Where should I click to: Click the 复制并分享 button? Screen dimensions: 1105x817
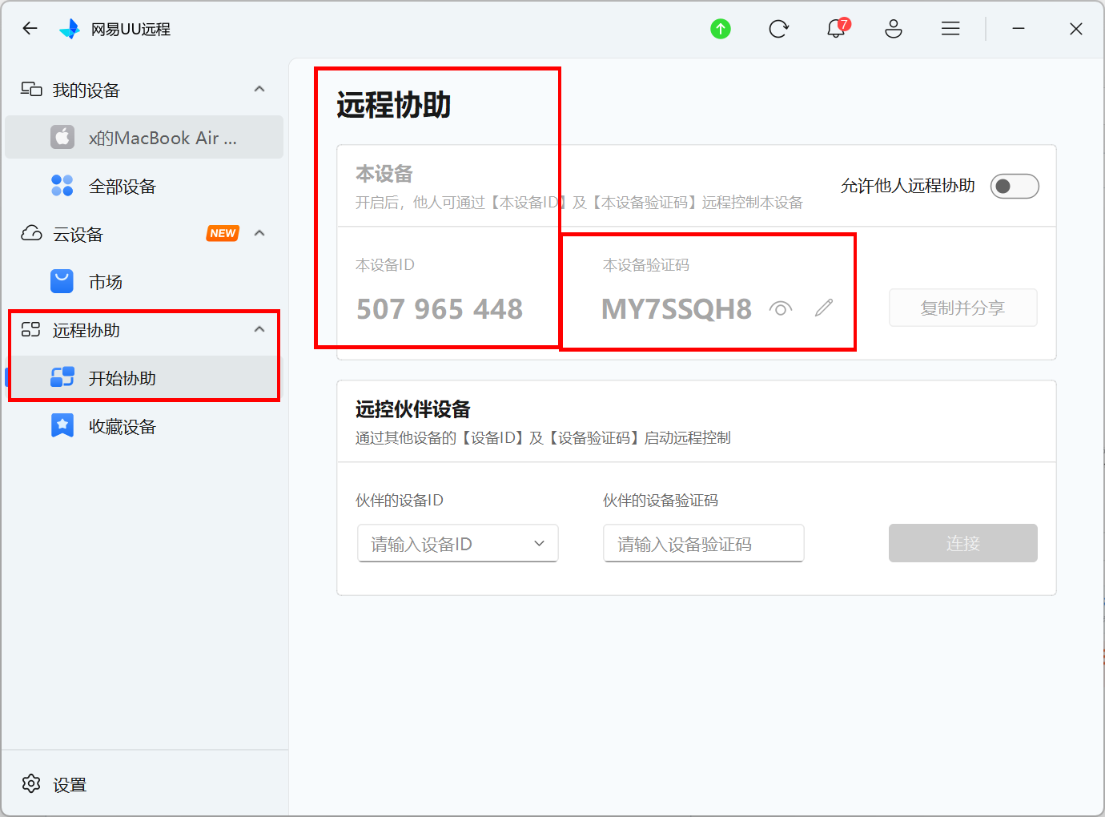(x=962, y=308)
